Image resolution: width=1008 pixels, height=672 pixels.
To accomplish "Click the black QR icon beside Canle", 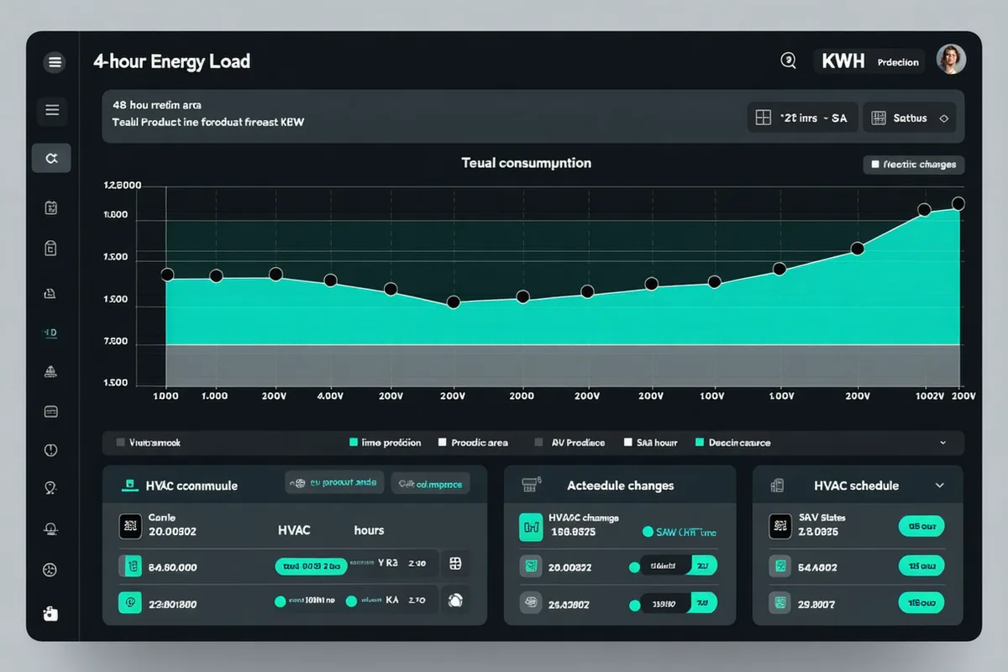I will pyautogui.click(x=130, y=527).
